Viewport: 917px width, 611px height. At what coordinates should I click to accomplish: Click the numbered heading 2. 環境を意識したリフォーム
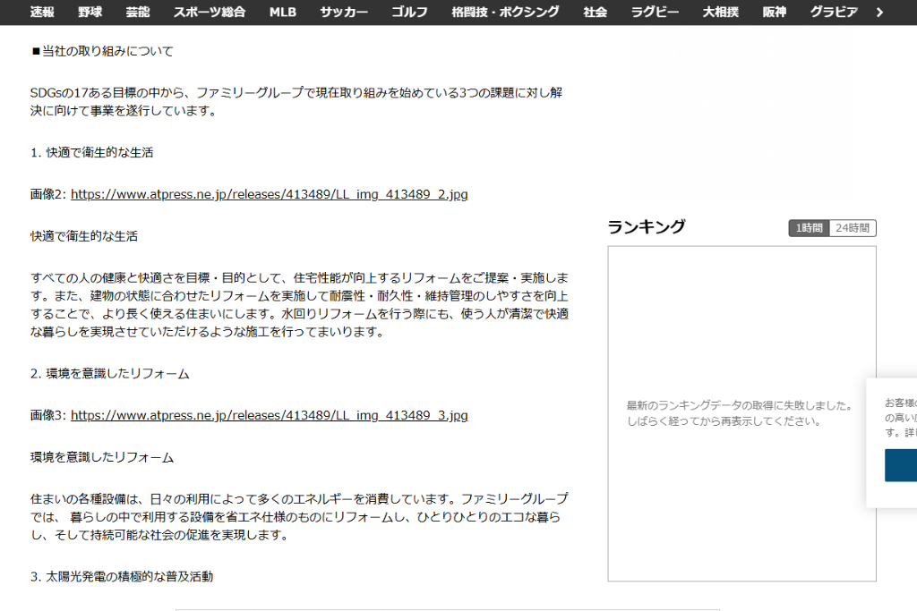[x=110, y=374]
